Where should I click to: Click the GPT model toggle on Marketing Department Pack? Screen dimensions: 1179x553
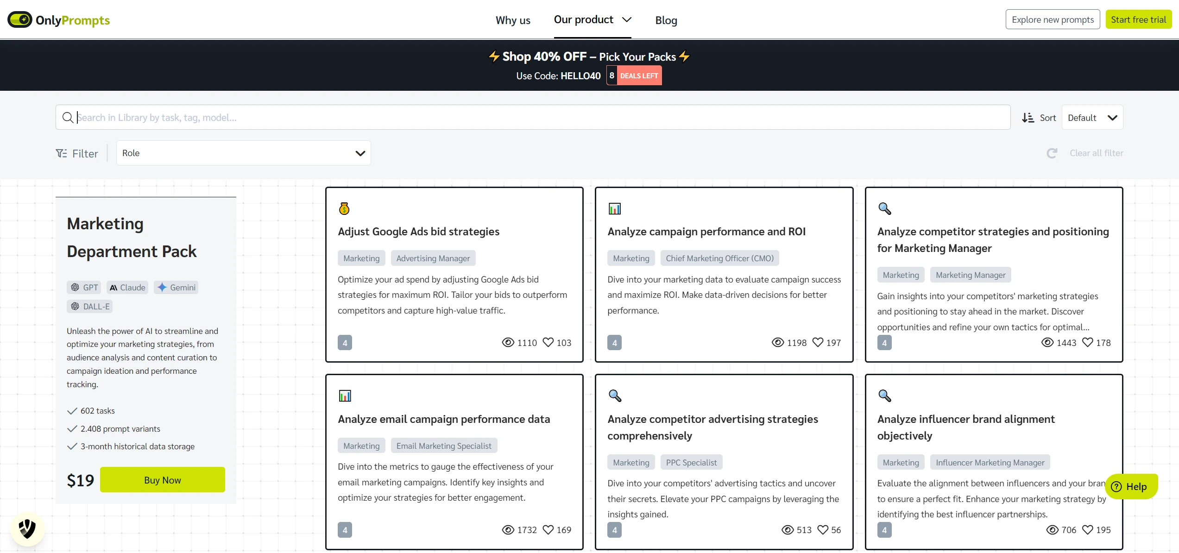click(83, 286)
